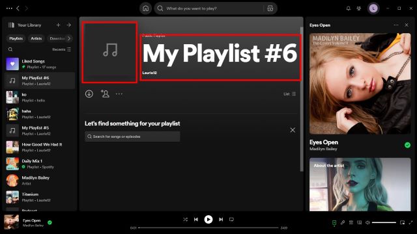Viewport: 417px width, 234px height.
Task: Mute the volume speaker icon
Action: 367,222
